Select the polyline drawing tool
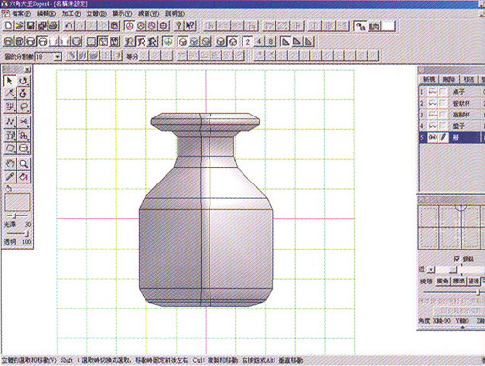 [10, 122]
